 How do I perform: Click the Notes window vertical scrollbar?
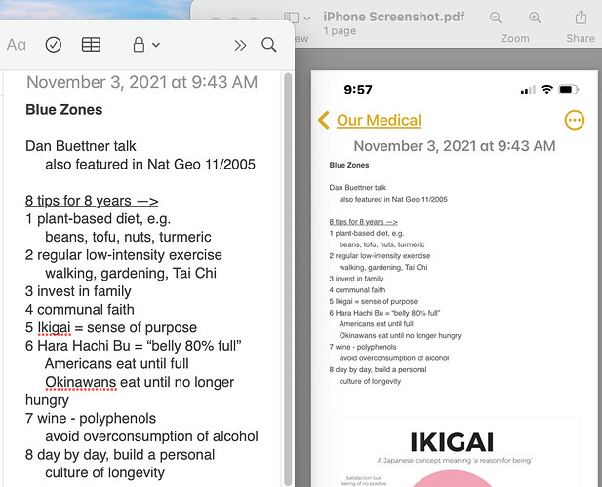288,279
